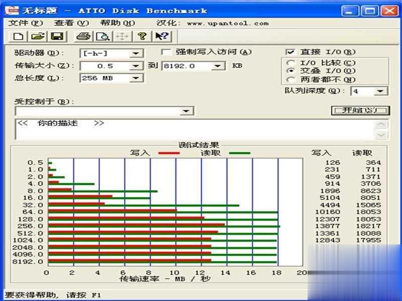Expand the 受控制于 dropdown list
This screenshot has height=301, width=402.
[186, 111]
